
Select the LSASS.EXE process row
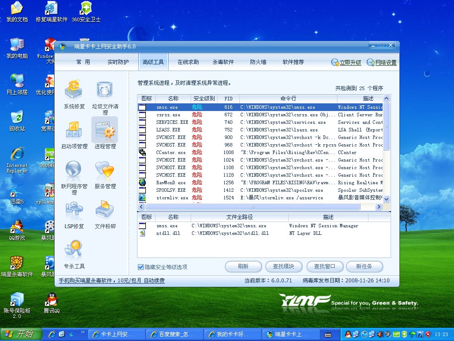(x=260, y=130)
